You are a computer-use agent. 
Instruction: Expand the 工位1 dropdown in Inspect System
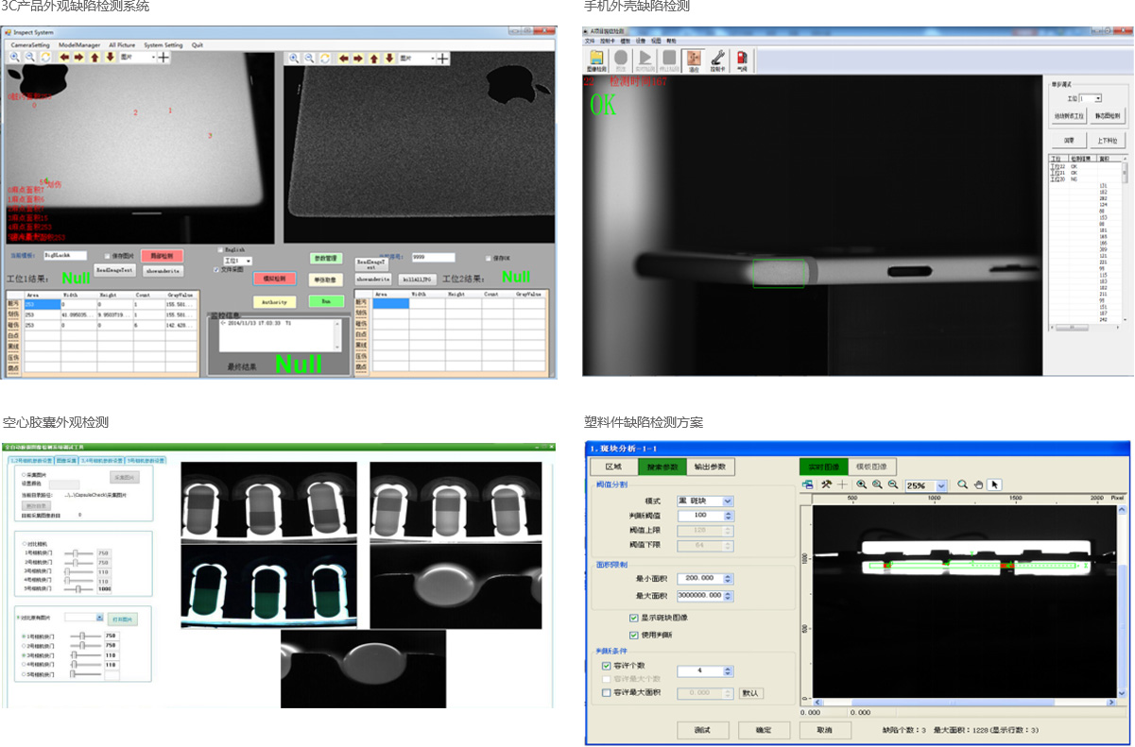point(248,260)
